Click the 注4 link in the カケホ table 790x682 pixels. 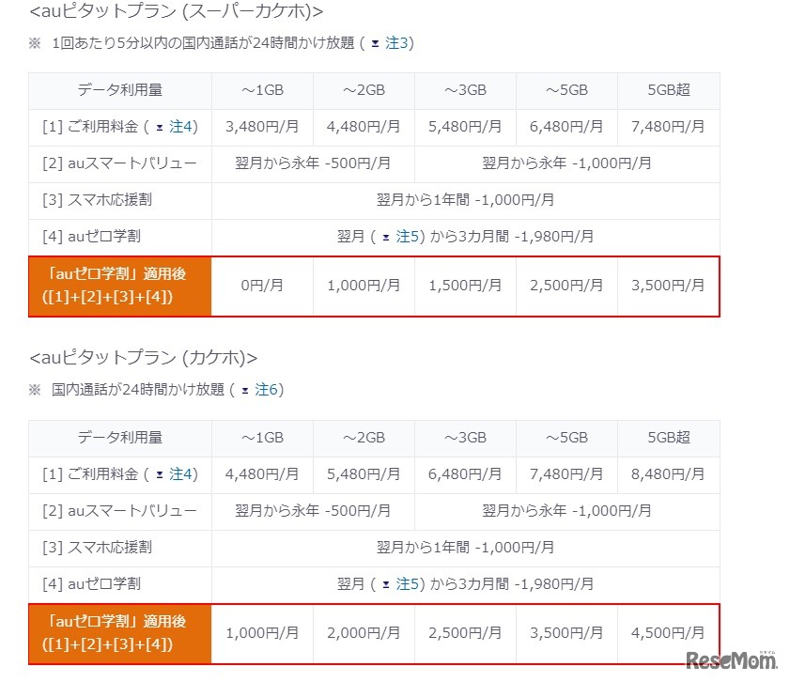179,474
